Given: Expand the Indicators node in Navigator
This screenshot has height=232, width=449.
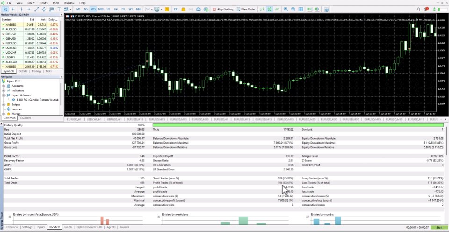Looking at the screenshot, I should pos(4,90).
